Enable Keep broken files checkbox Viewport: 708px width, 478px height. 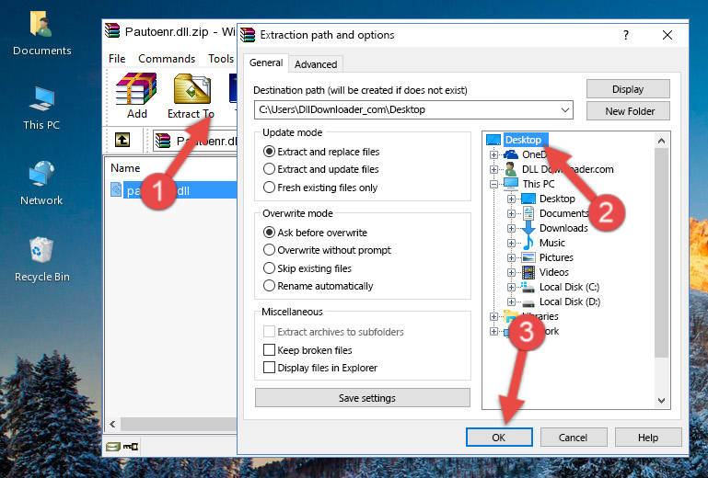269,350
